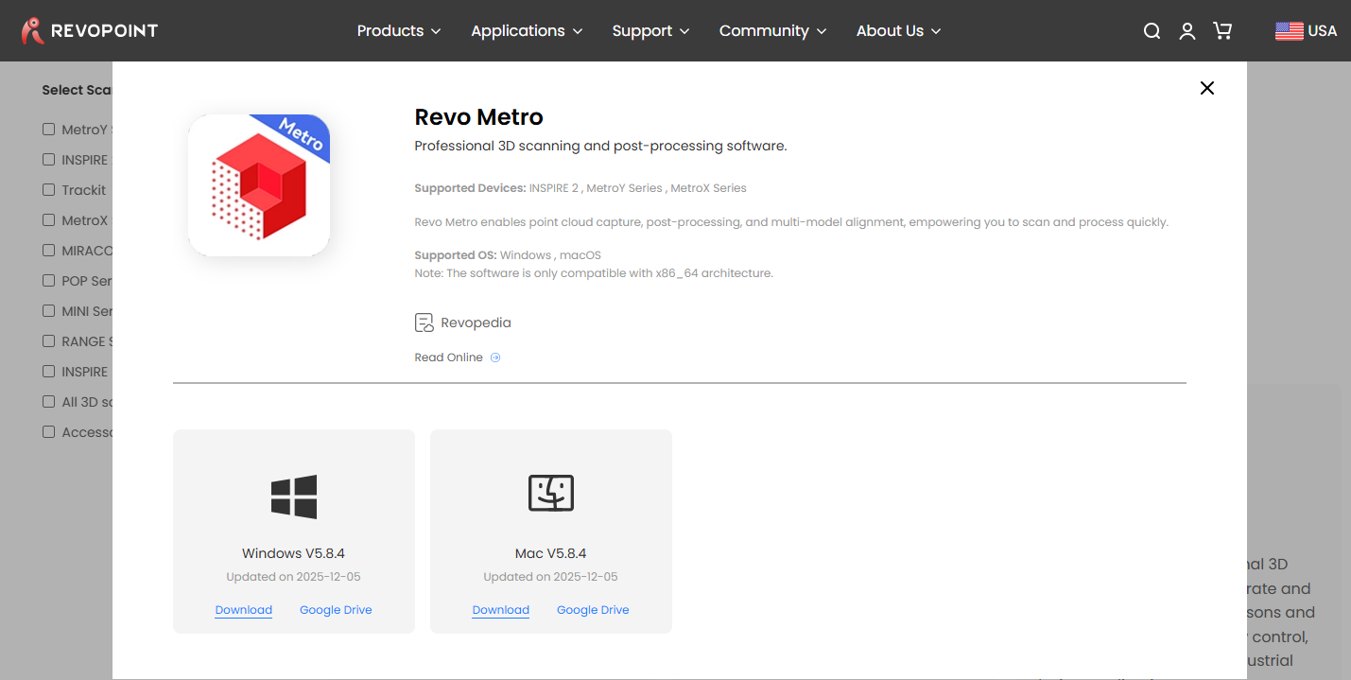Open the user account icon
Viewport: 1351px width, 680px height.
pos(1187,31)
